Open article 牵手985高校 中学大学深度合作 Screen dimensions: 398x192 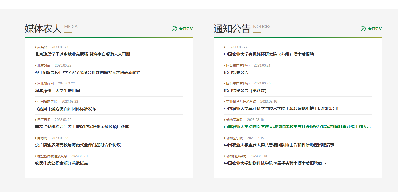click(x=87, y=73)
